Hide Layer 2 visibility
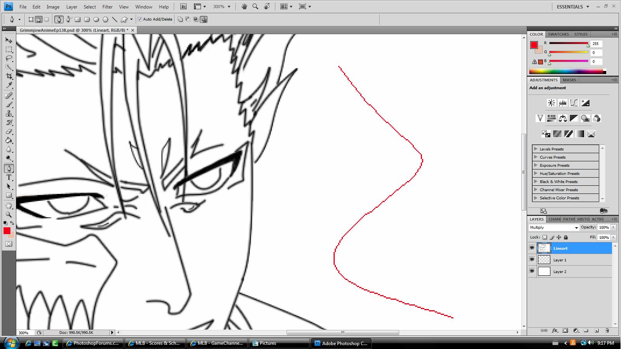The image size is (626, 349). click(532, 271)
